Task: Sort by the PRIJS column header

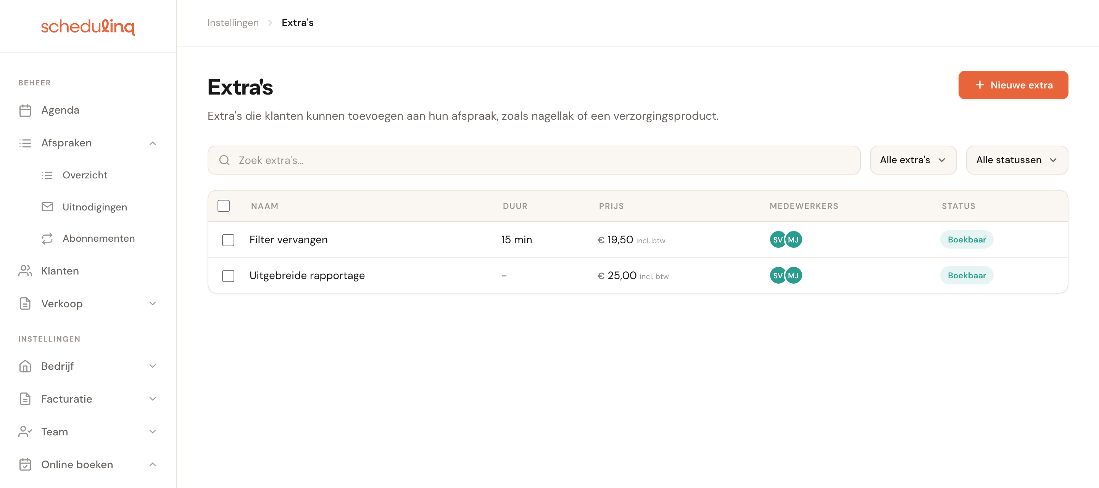Action: point(611,206)
